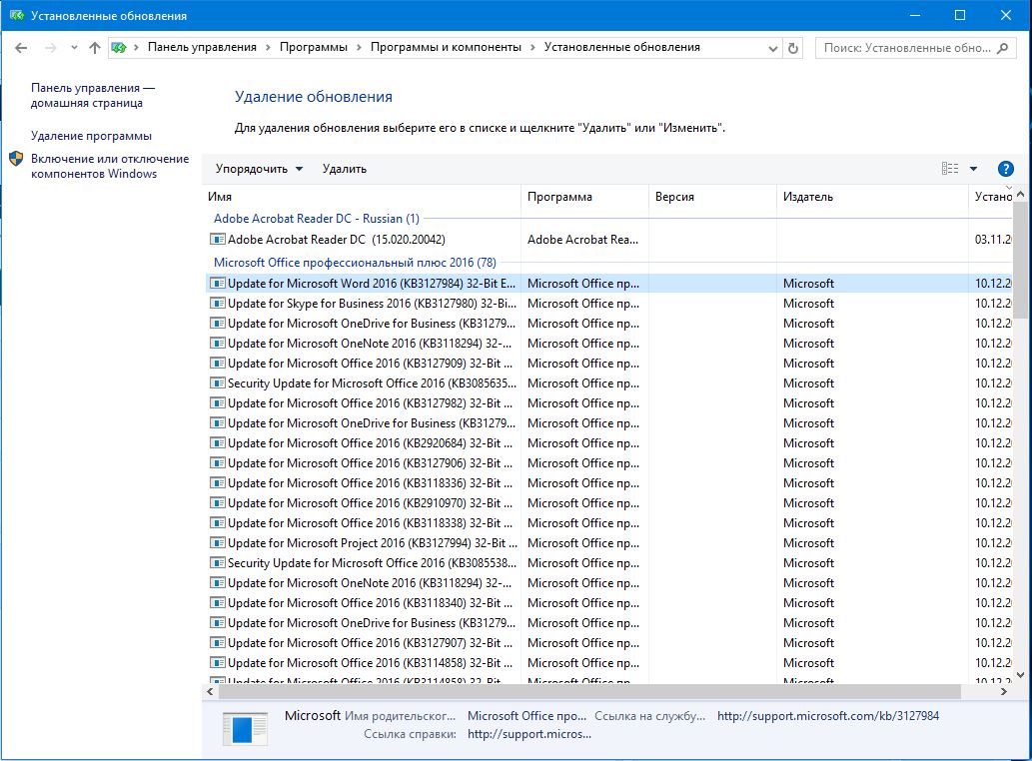Open the Удаление программы link
Image resolution: width=1032 pixels, height=761 pixels.
point(91,136)
